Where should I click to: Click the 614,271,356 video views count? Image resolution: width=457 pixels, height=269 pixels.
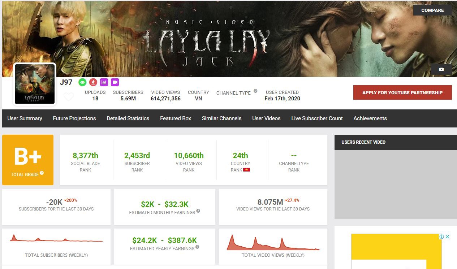165,99
